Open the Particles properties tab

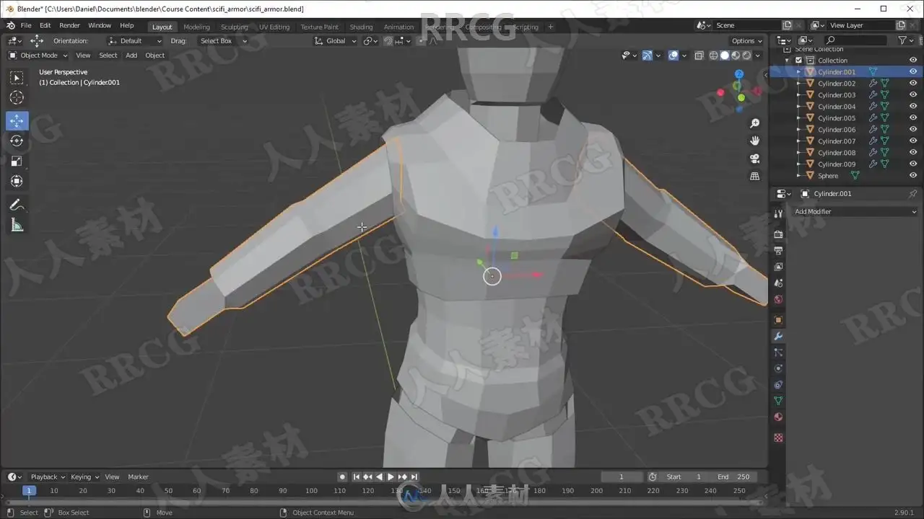778,352
